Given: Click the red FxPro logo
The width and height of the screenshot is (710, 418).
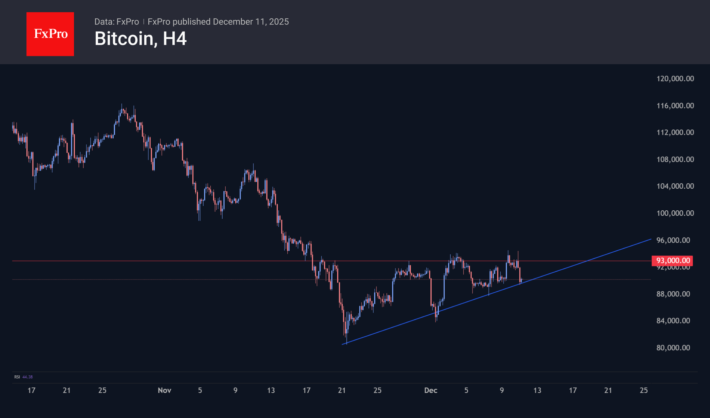Looking at the screenshot, I should tap(50, 34).
